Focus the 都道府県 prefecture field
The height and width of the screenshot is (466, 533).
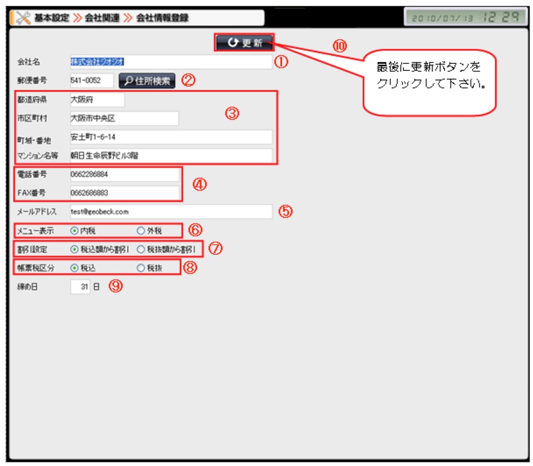pyautogui.click(x=97, y=100)
